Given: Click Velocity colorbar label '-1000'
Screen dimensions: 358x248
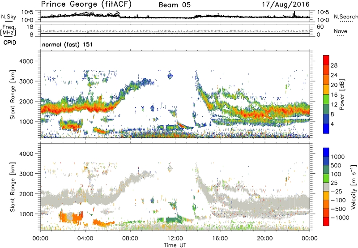Looking at the screenshot, I should tap(340, 218).
